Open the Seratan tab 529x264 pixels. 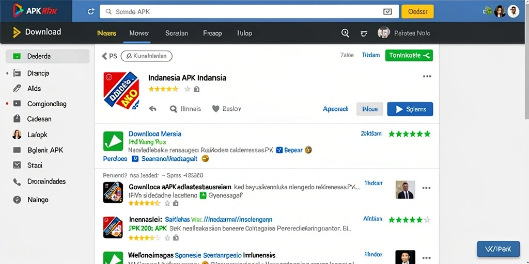177,34
